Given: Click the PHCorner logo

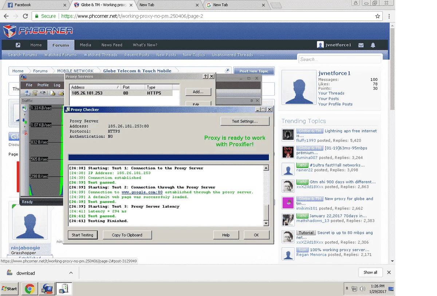Looking at the screenshot, I should coord(38,31).
